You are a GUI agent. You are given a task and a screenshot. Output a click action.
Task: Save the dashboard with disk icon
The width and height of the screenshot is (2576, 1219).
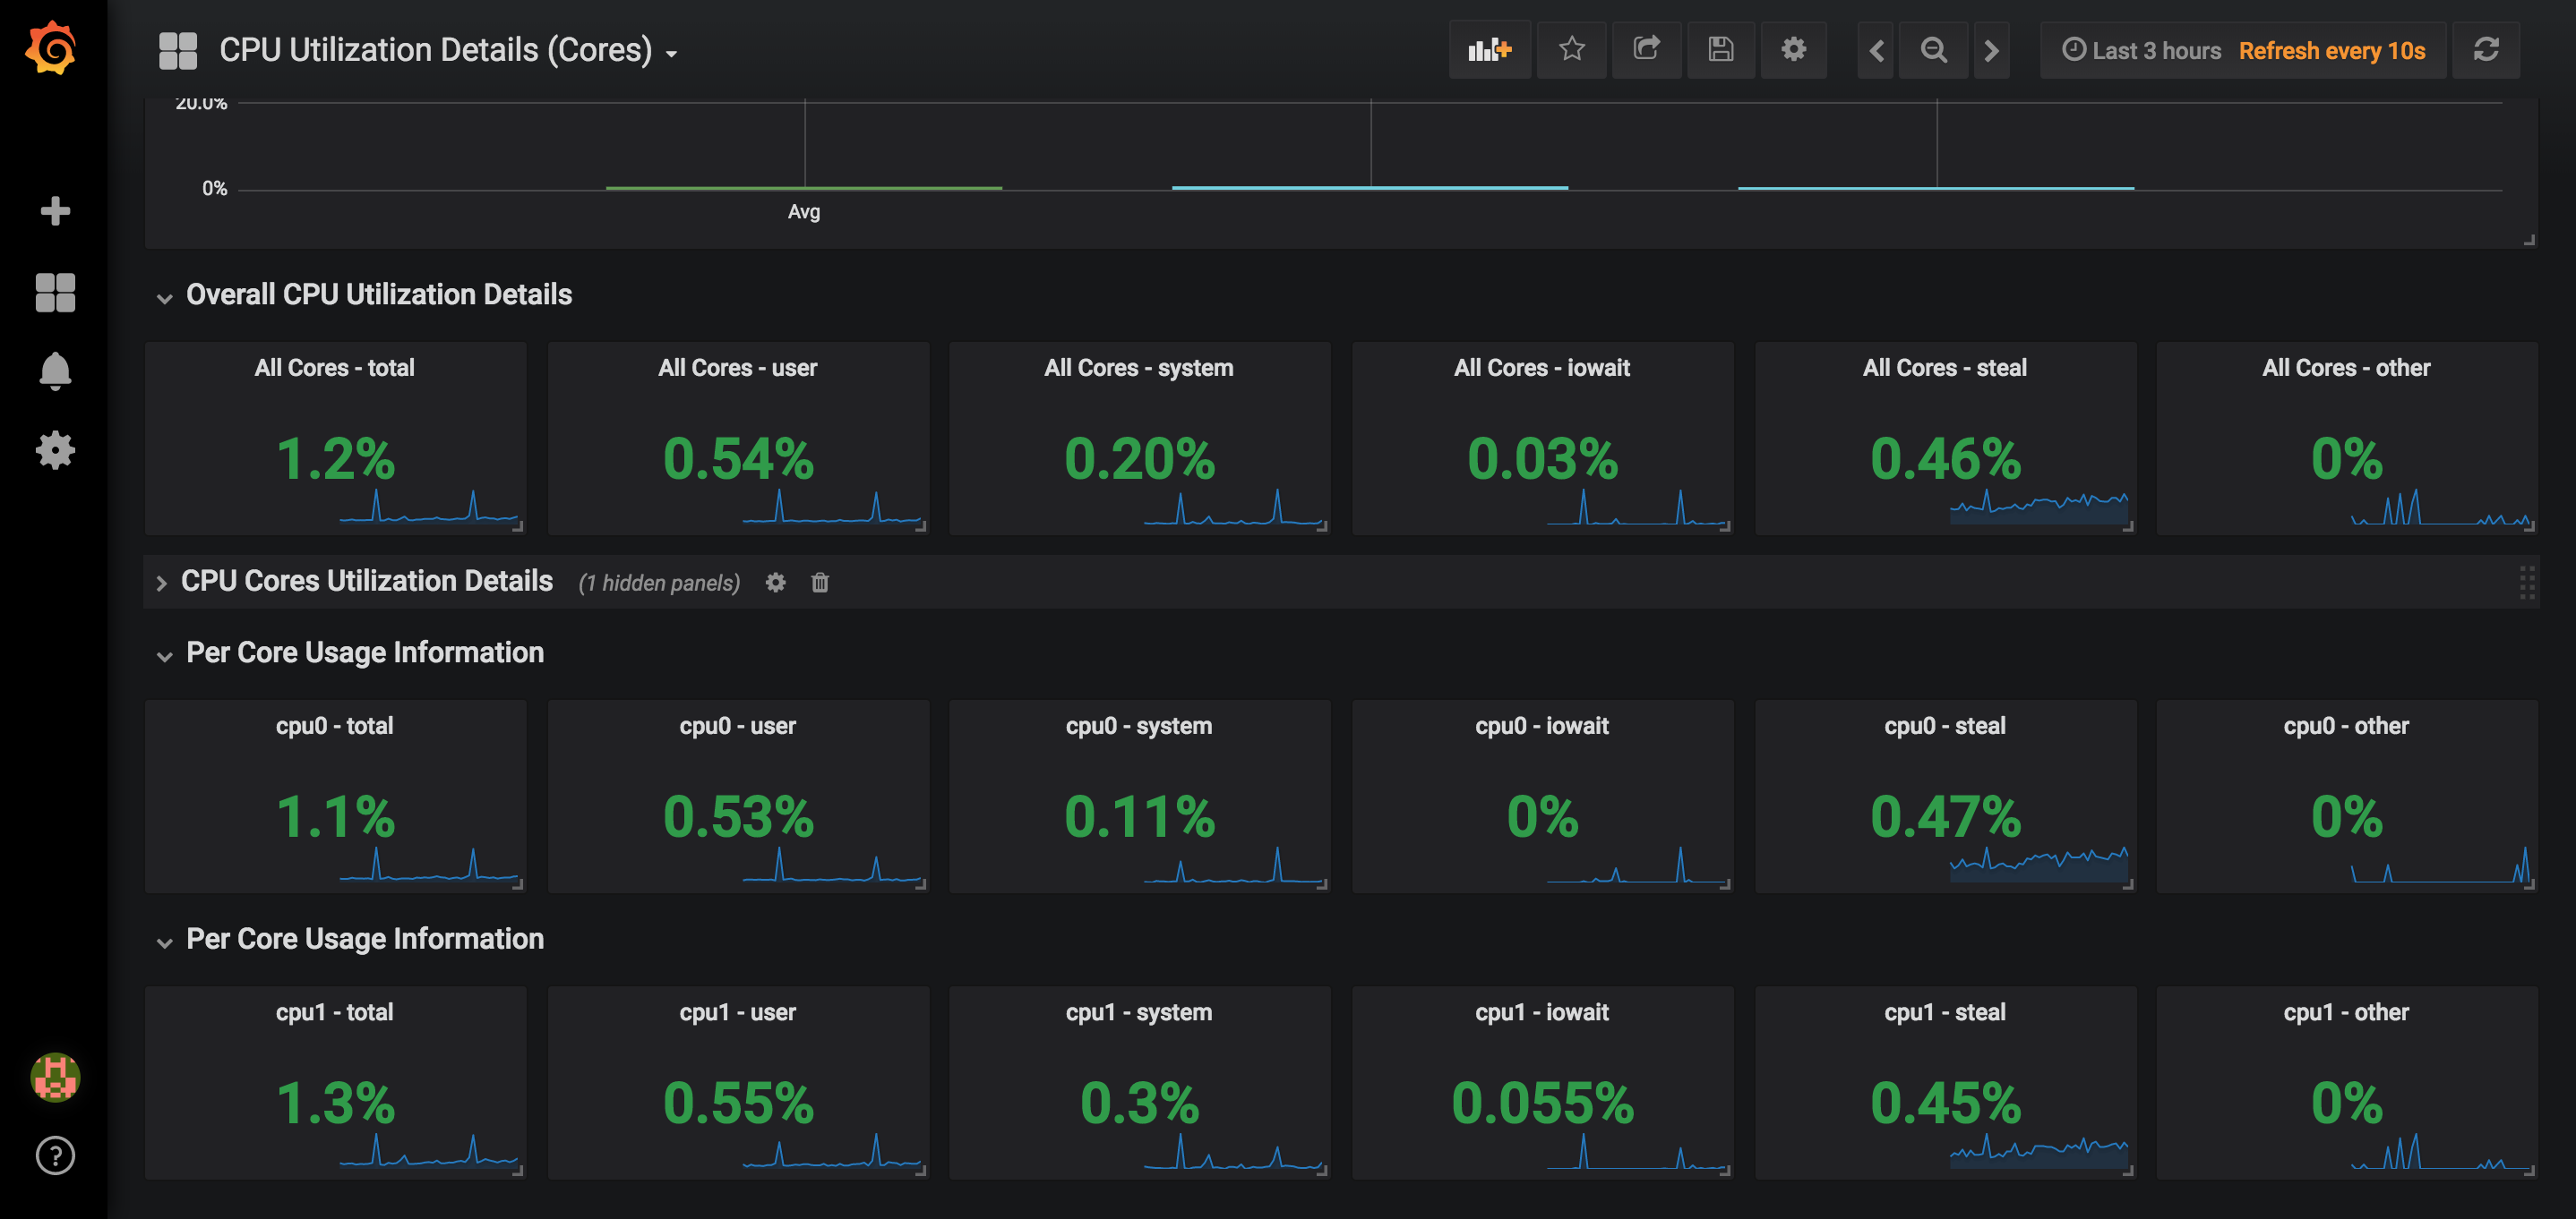[x=1720, y=50]
